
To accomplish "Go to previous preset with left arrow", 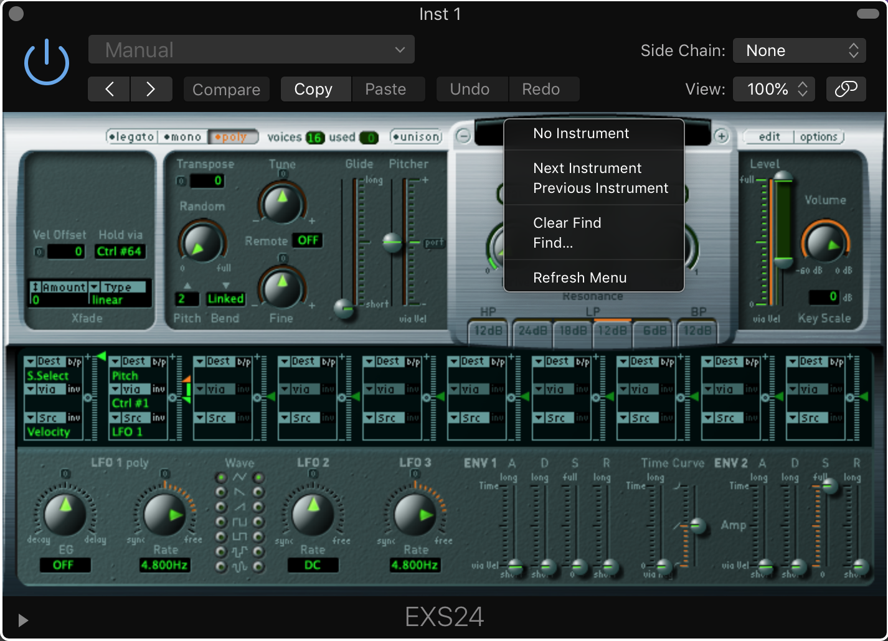I will (x=109, y=89).
